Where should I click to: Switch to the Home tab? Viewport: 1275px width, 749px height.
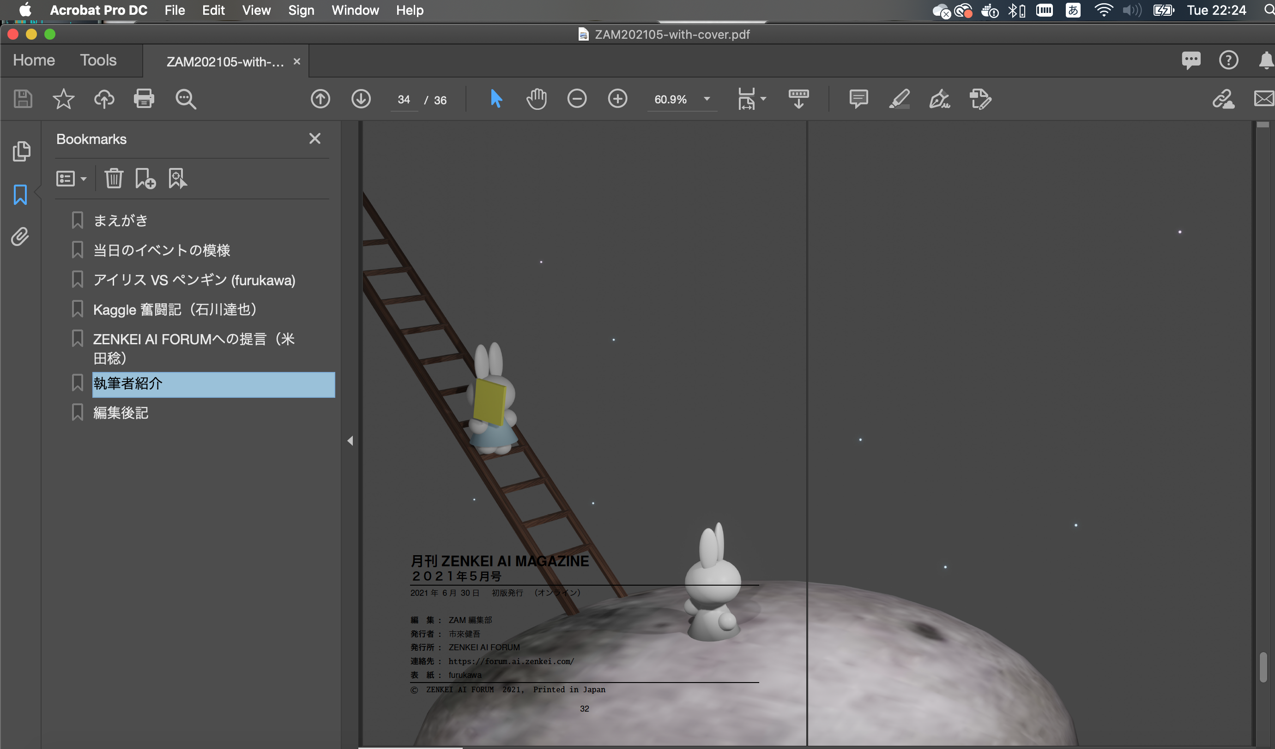pyautogui.click(x=34, y=60)
